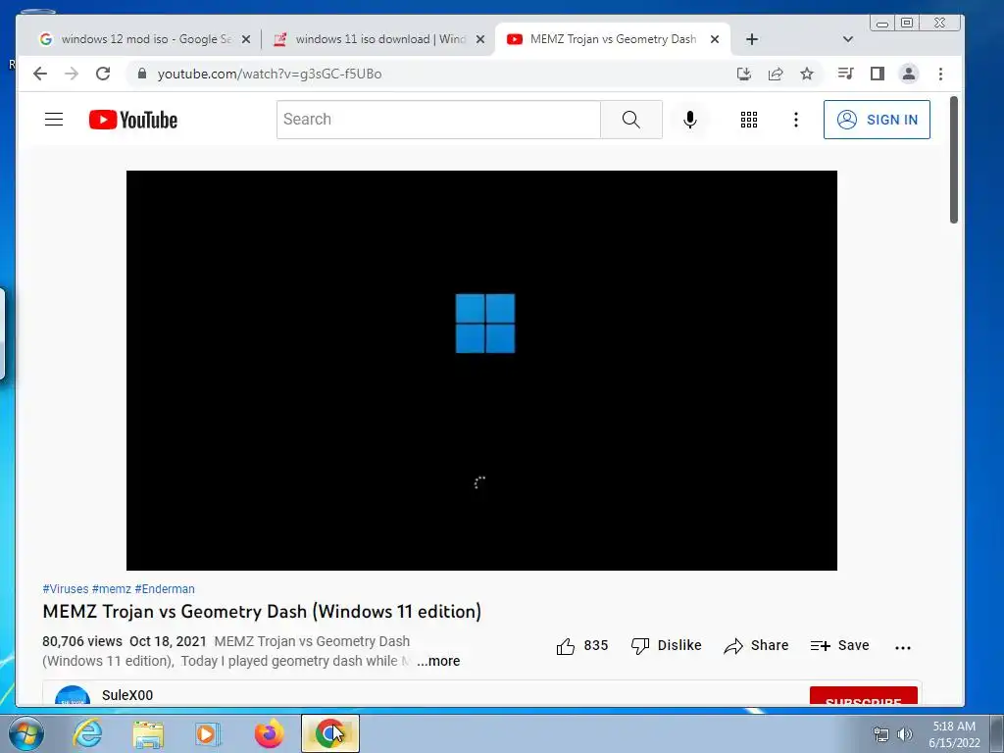Open the Chrome profile avatar
Image resolution: width=1004 pixels, height=753 pixels.
pos(909,74)
